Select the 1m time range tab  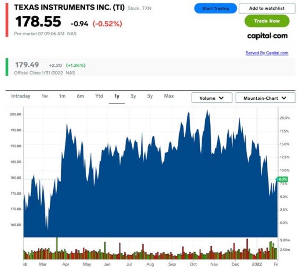tap(62, 96)
